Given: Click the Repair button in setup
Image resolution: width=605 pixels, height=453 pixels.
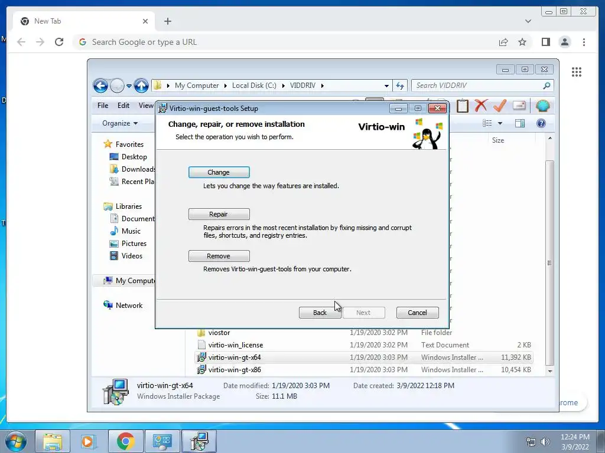Looking at the screenshot, I should [219, 214].
